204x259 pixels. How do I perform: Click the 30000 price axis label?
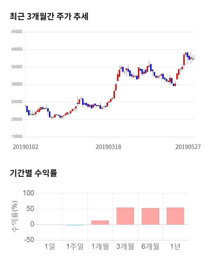pos(17,84)
